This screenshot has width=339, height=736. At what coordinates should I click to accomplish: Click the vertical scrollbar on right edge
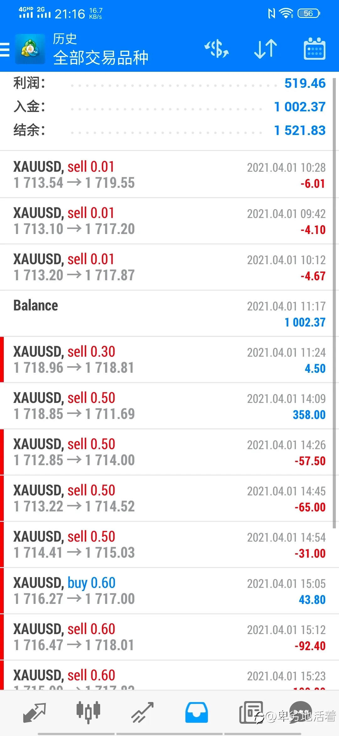point(334,303)
